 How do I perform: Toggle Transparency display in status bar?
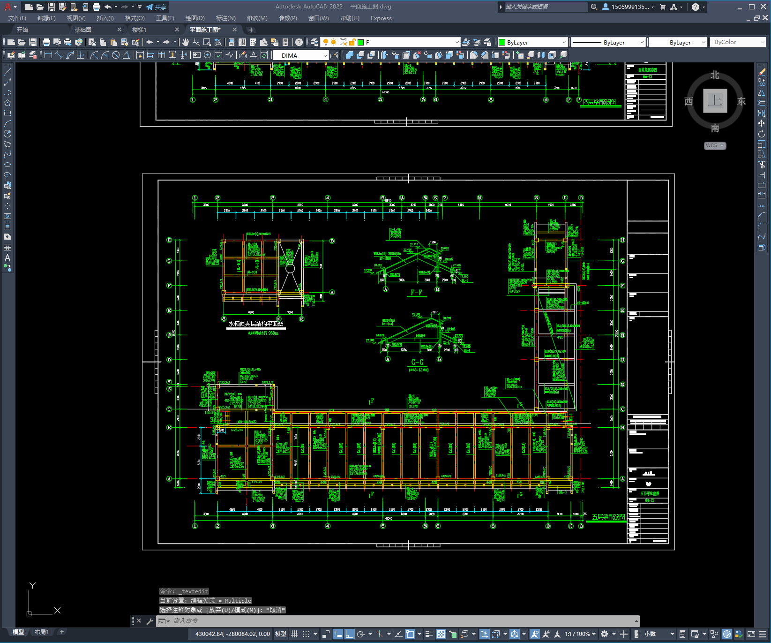441,634
